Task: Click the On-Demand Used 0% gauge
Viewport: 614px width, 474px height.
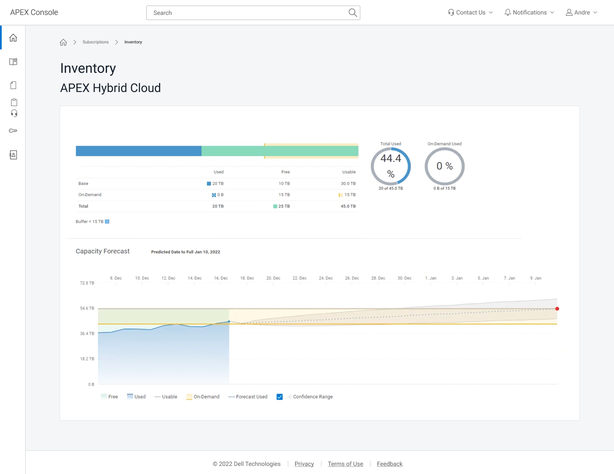Action: [445, 166]
